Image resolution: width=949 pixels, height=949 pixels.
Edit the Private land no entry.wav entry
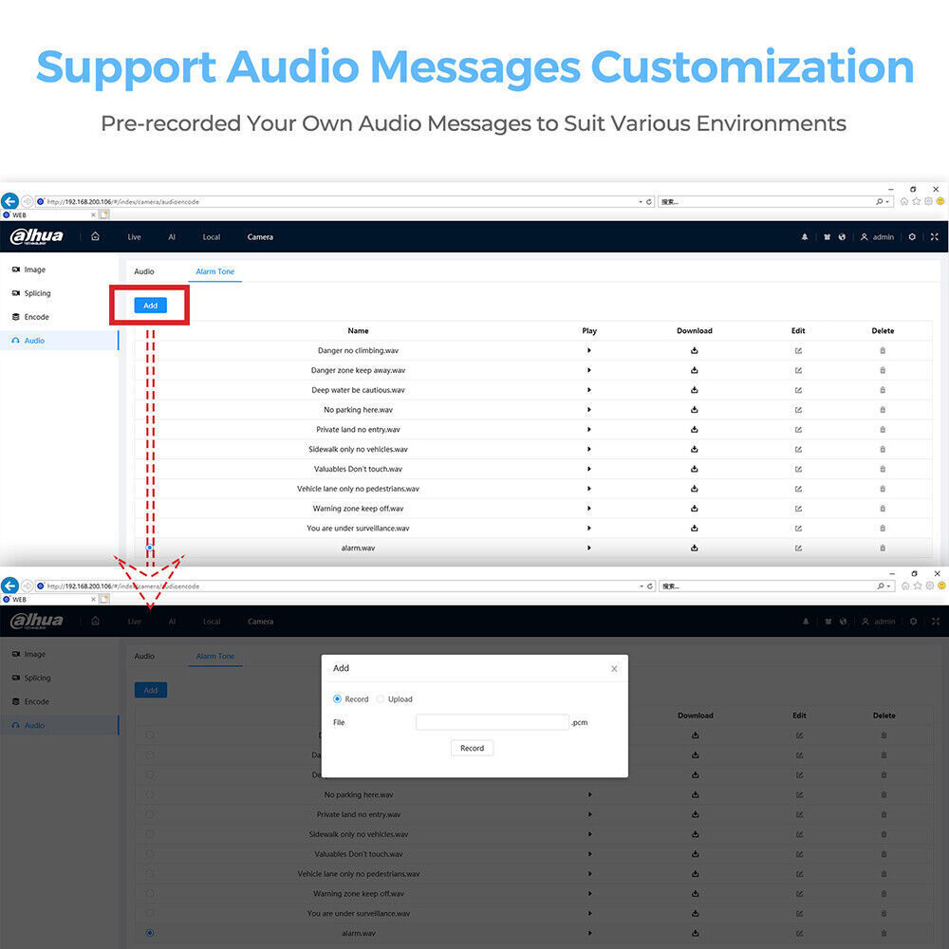point(798,430)
